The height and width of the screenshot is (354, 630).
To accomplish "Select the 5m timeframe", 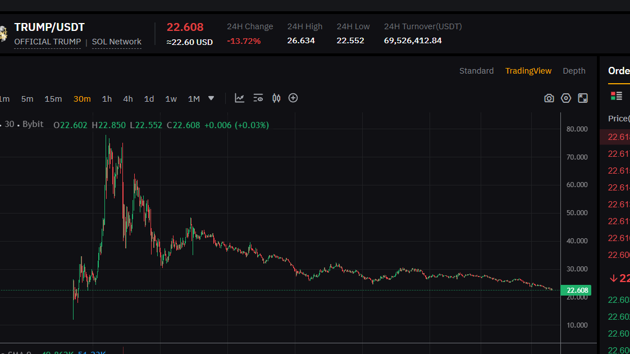I will point(28,99).
